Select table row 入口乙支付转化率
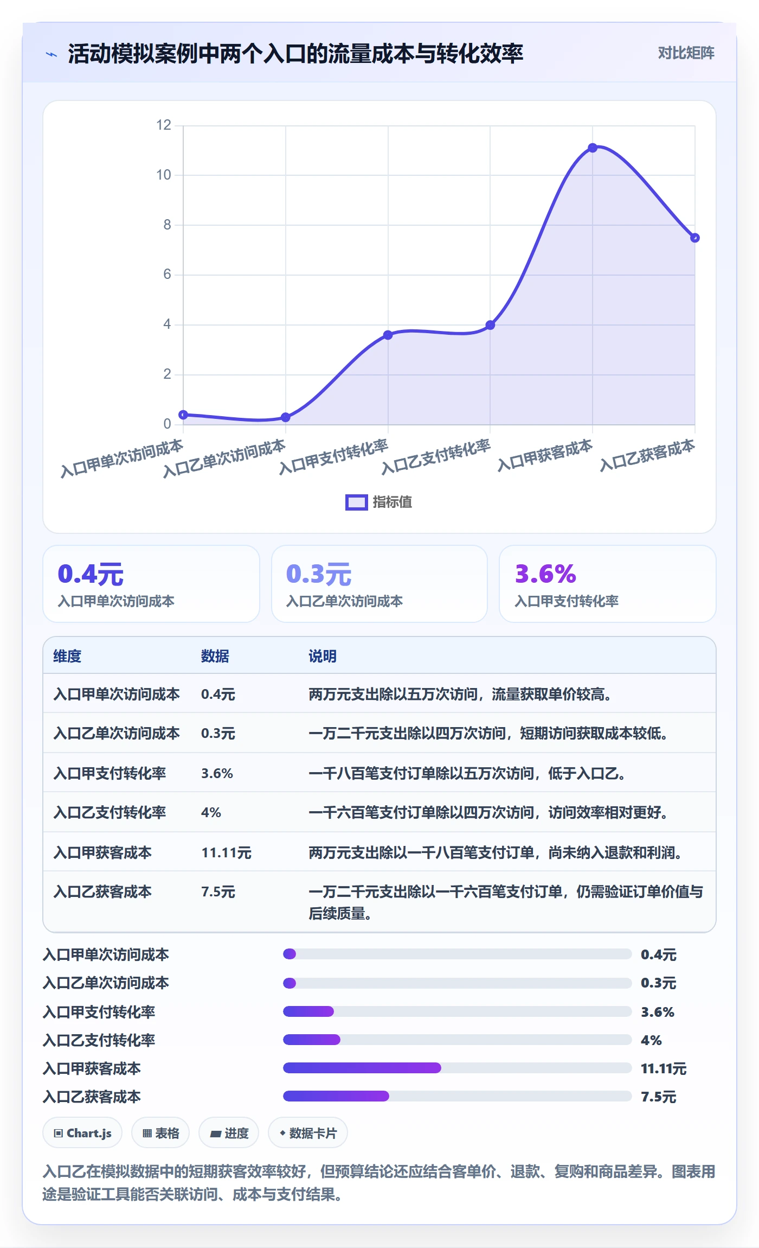Viewport: 759px width, 1248px height. click(x=379, y=812)
